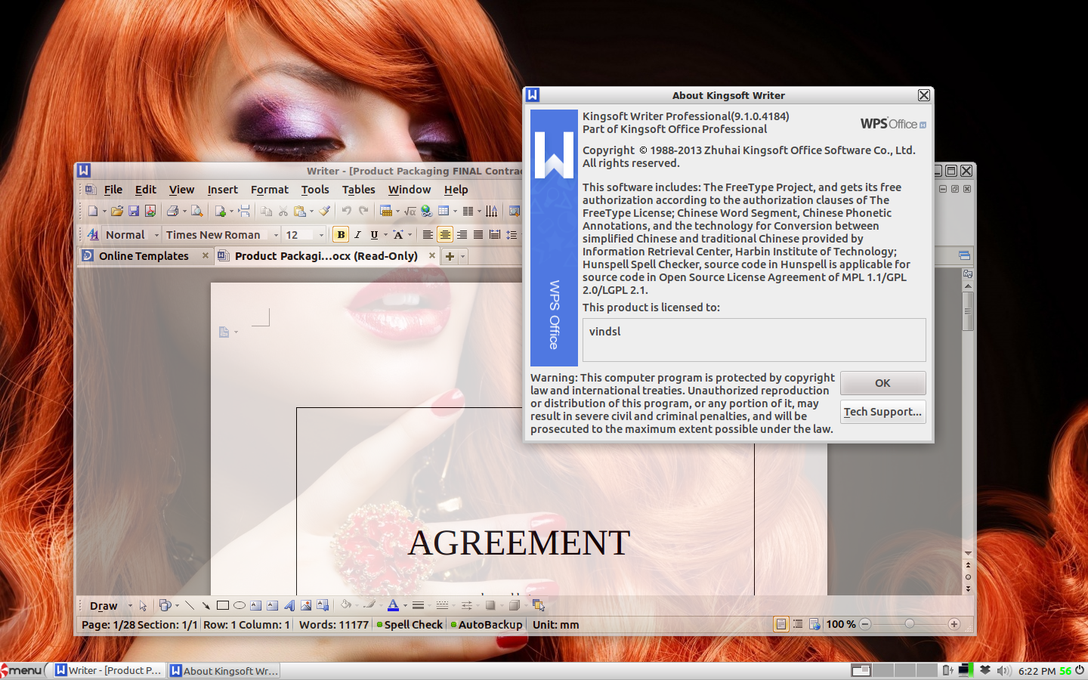The image size is (1088, 680).
Task: Click the Align Left icon
Action: (x=428, y=235)
